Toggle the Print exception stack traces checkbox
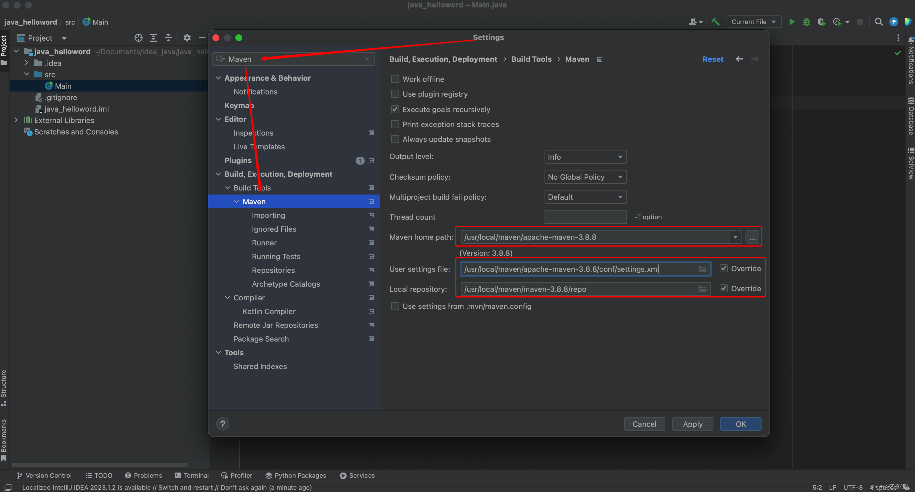915x492 pixels. pyautogui.click(x=395, y=124)
